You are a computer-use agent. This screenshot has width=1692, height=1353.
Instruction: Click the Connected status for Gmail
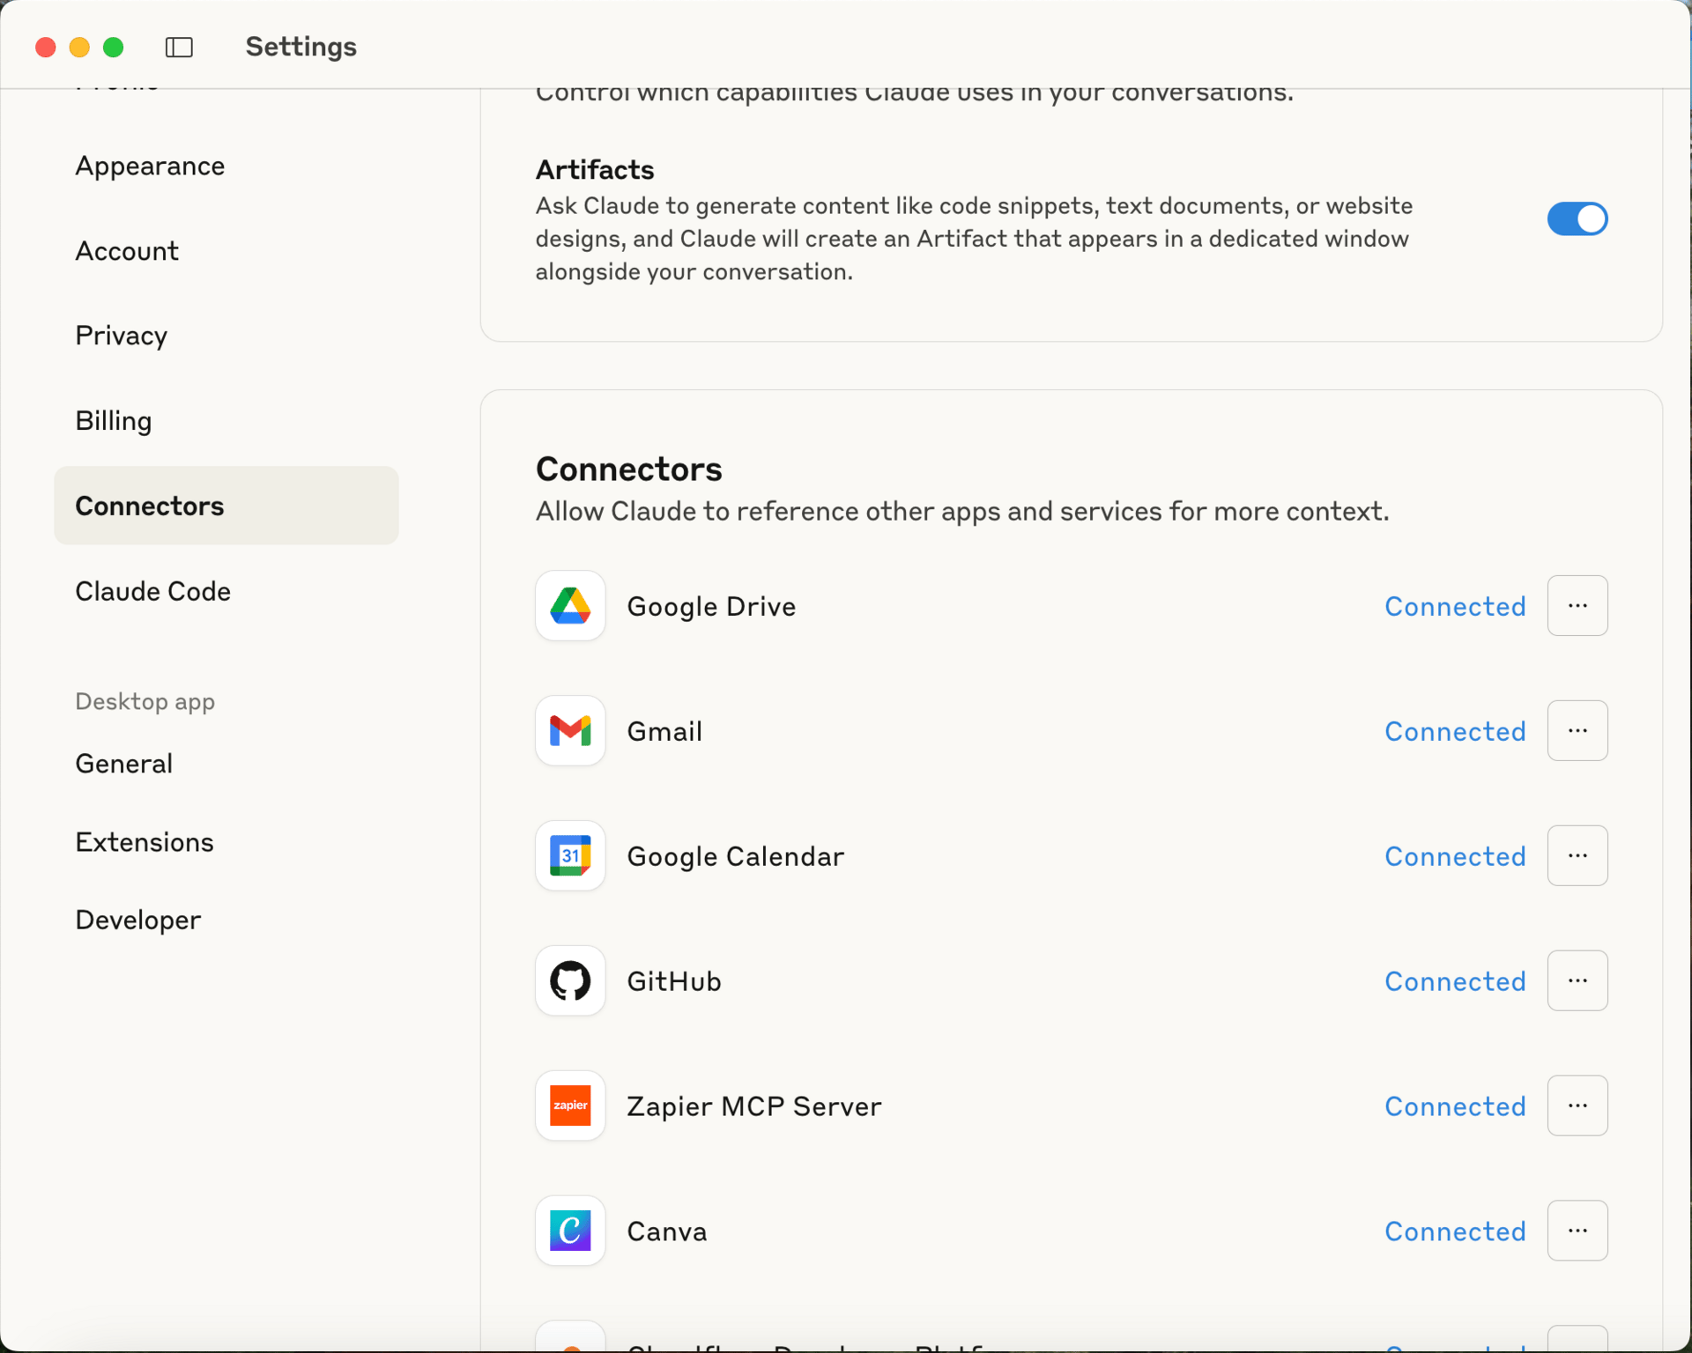[1455, 731]
